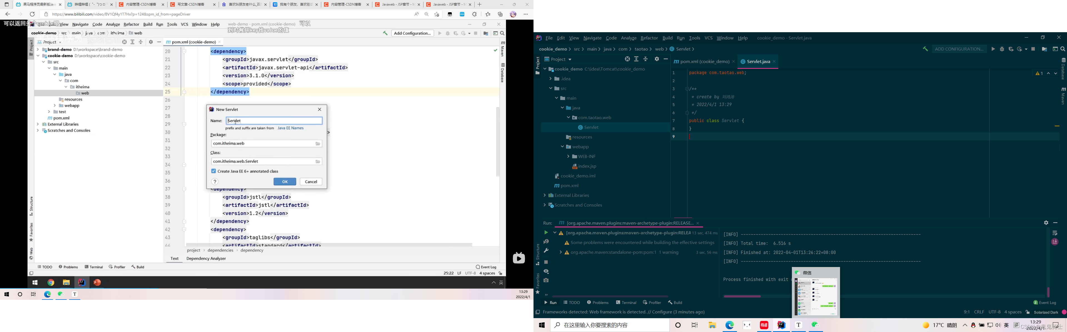This screenshot has height=332, width=1067.
Task: Click the wrench icon in Run panel sidebar
Action: coord(546,250)
